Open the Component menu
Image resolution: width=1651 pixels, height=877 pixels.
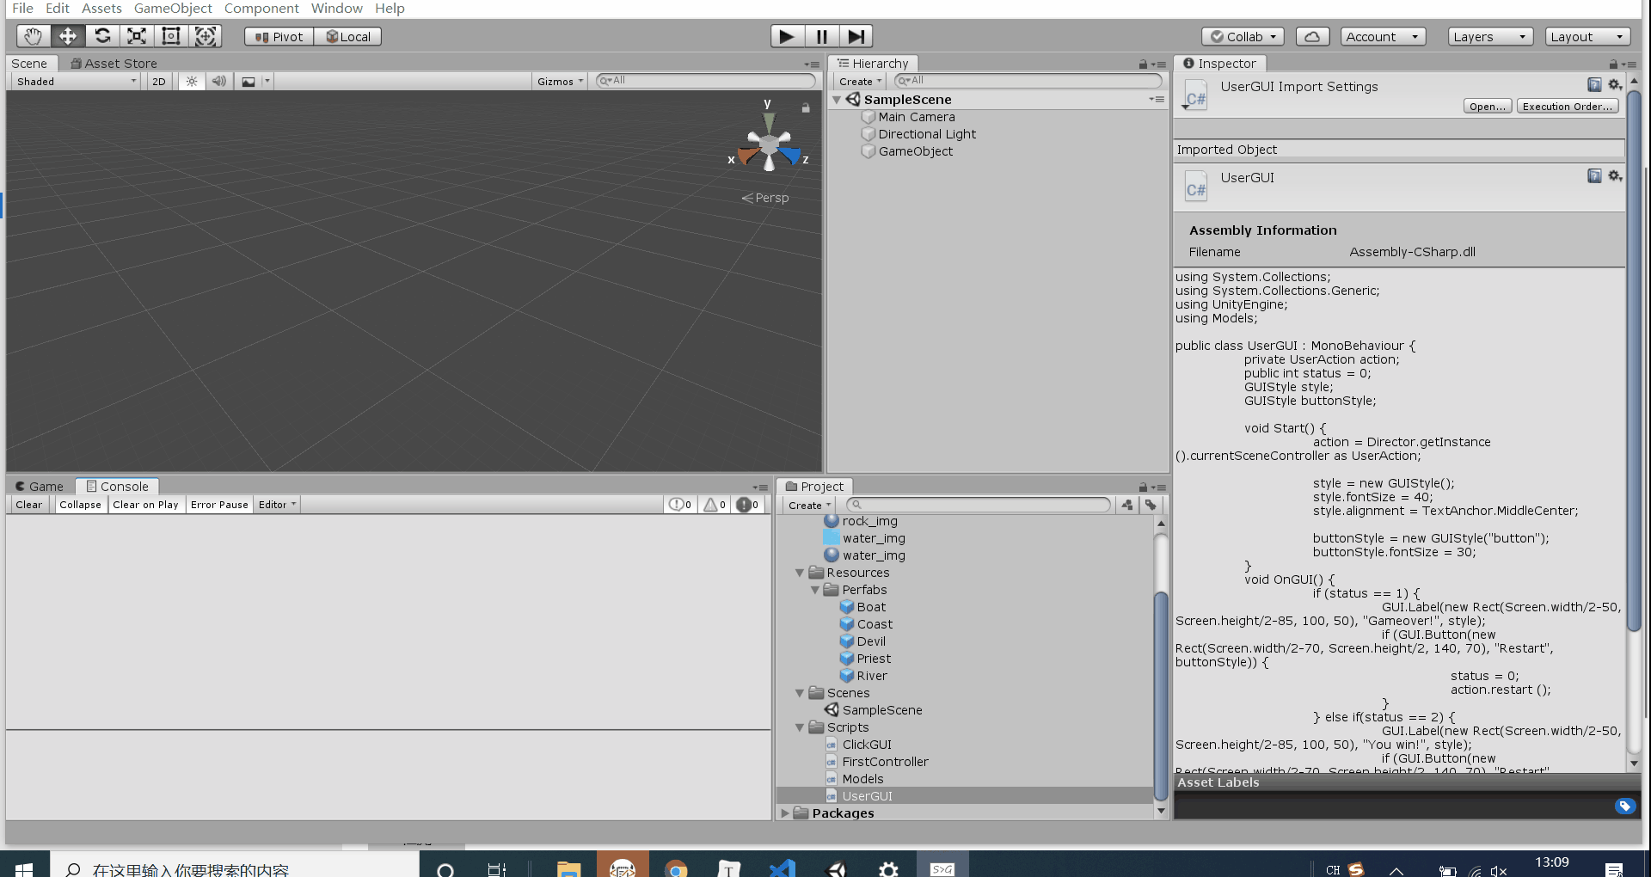click(261, 9)
